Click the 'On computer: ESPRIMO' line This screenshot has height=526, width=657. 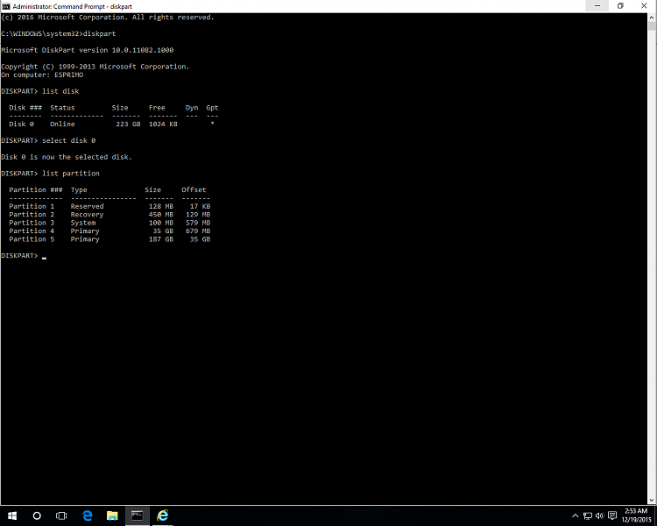click(x=42, y=75)
